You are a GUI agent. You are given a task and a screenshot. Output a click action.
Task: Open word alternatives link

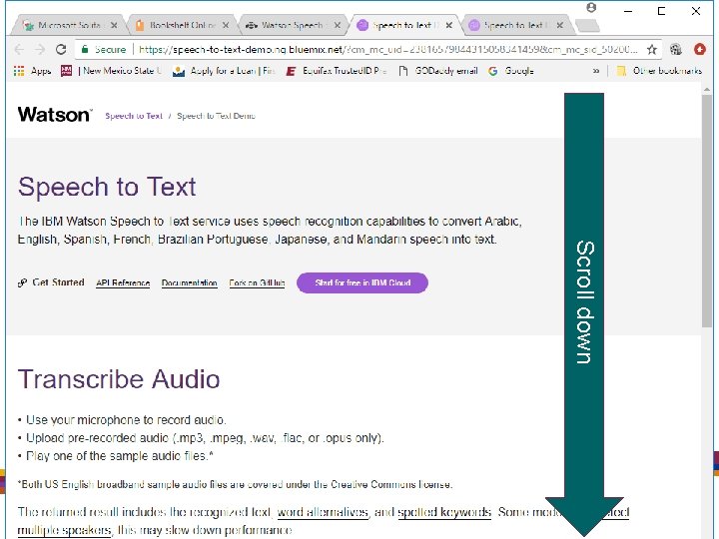tap(323, 512)
